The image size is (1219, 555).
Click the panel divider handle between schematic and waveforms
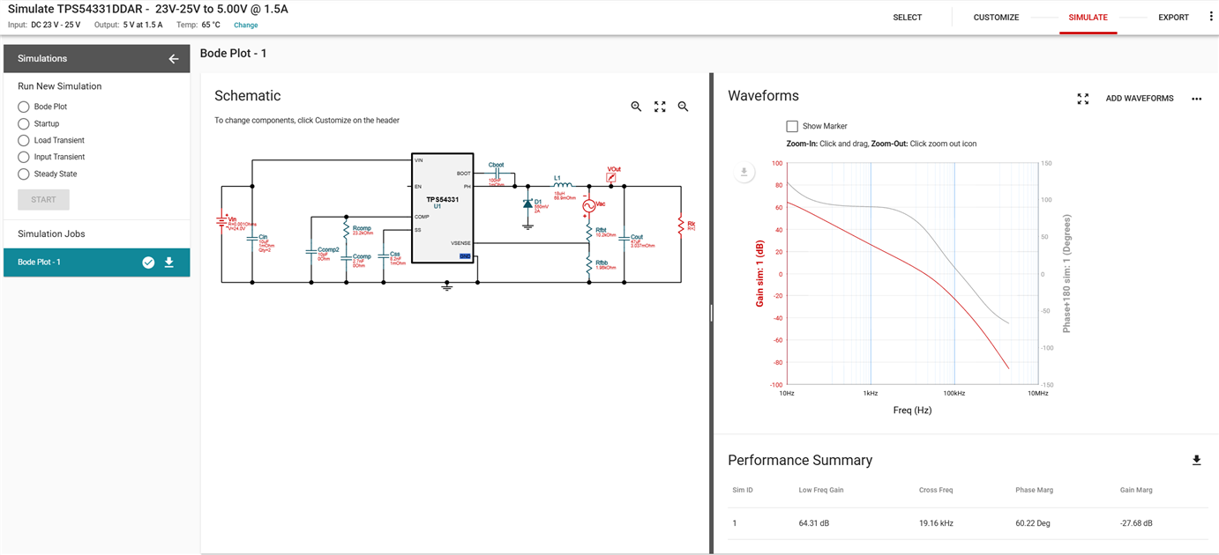pyautogui.click(x=711, y=314)
